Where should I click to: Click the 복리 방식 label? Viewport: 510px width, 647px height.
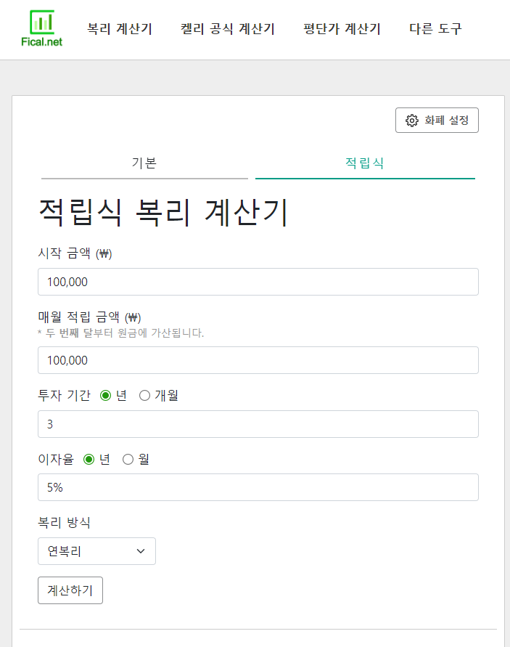pyautogui.click(x=65, y=522)
